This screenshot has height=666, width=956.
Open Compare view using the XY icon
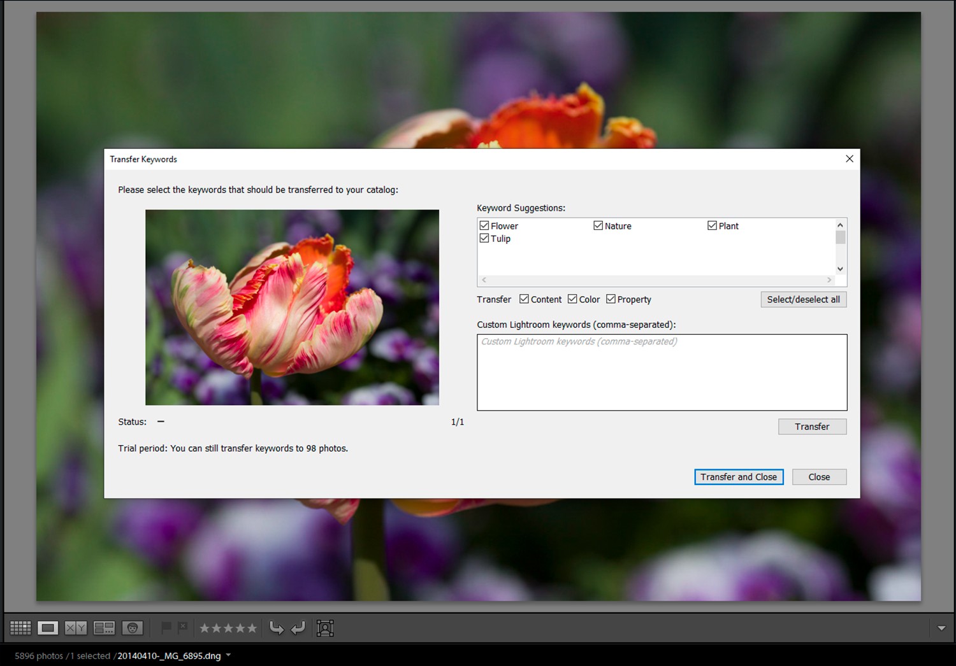tap(75, 628)
